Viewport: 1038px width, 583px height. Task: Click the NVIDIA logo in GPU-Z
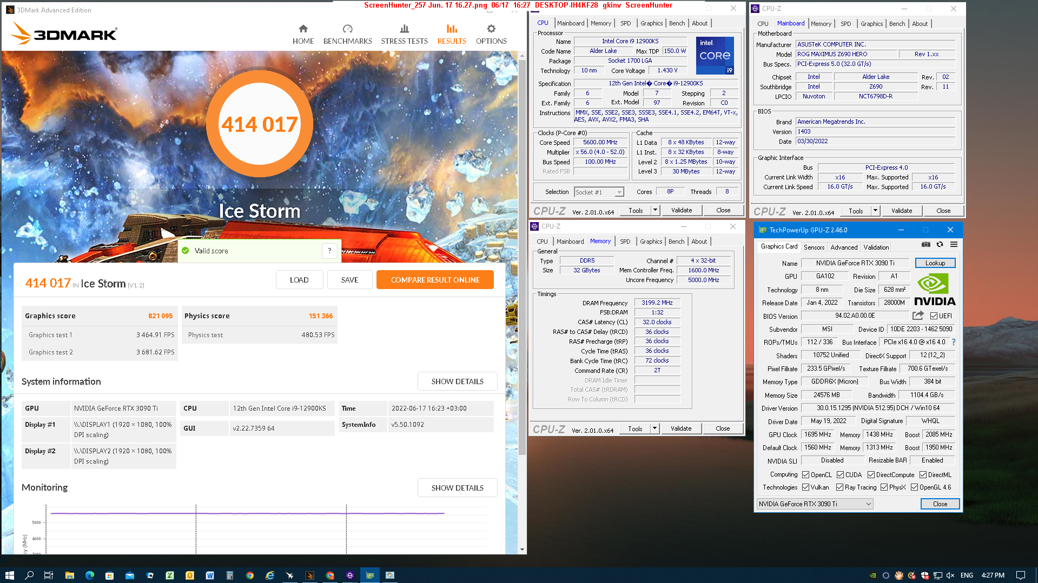(935, 290)
